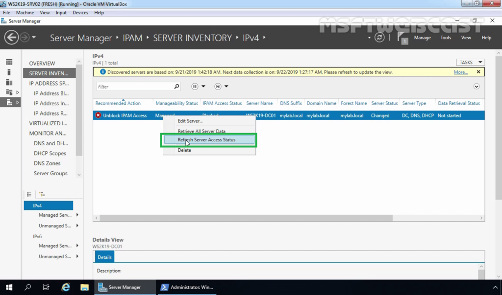Screen dimensions: 502x295
Task: Sort by Recommended Action column
Action: coord(118,103)
